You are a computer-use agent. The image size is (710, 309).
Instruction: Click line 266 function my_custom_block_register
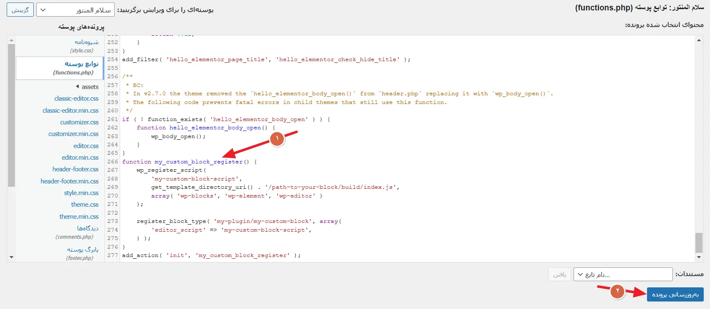pos(189,162)
